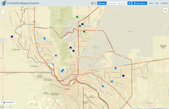Switch to Day date mode
The height and width of the screenshot is (109, 169).
(94, 3)
